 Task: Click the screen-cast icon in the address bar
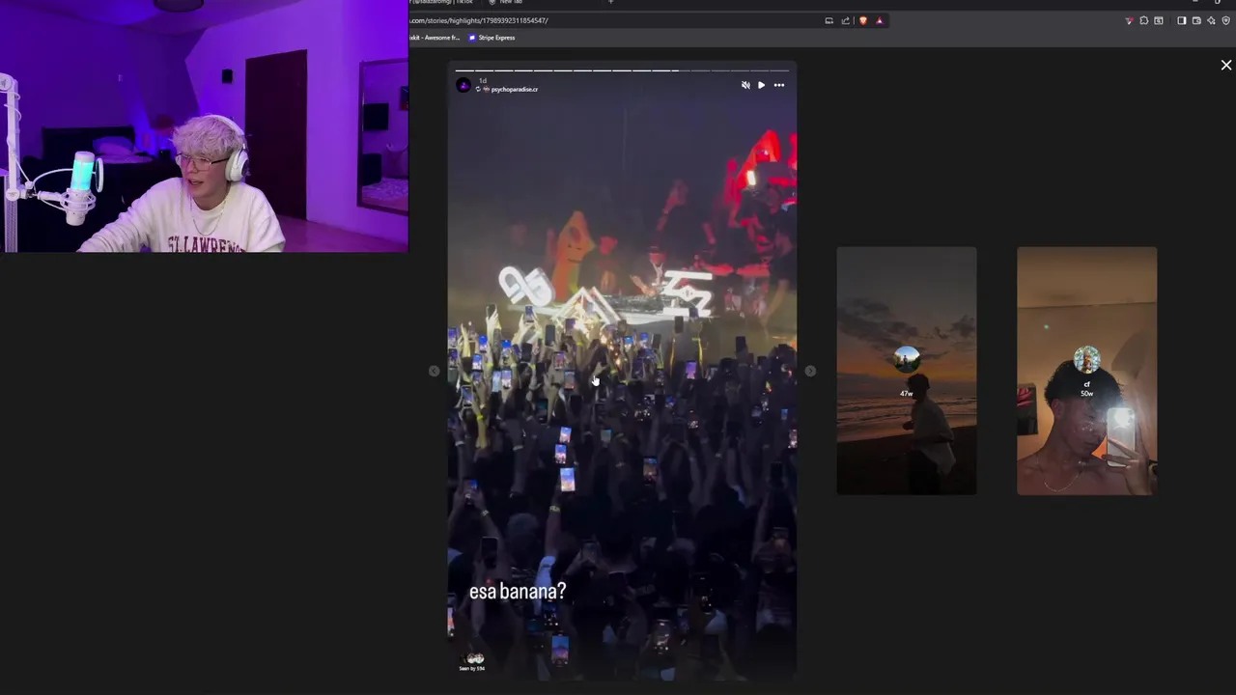click(x=829, y=20)
